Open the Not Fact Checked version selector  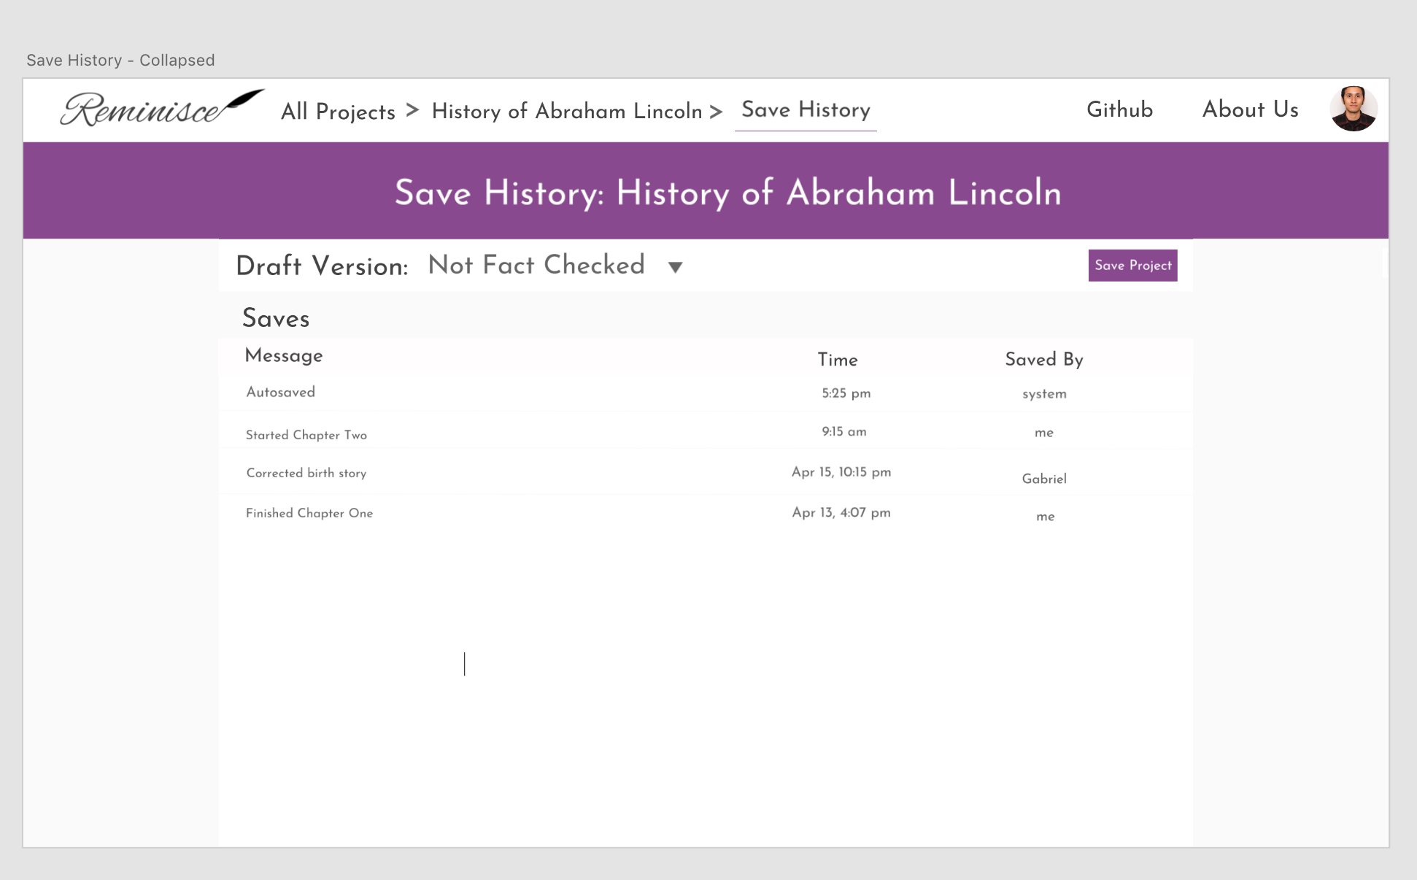(536, 266)
